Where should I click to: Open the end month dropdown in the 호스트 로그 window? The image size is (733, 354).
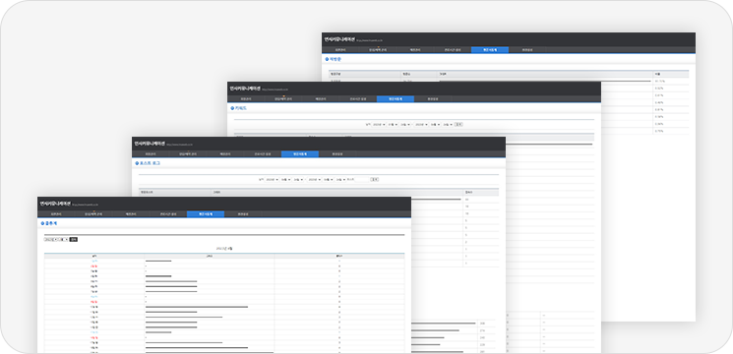pyautogui.click(x=329, y=179)
